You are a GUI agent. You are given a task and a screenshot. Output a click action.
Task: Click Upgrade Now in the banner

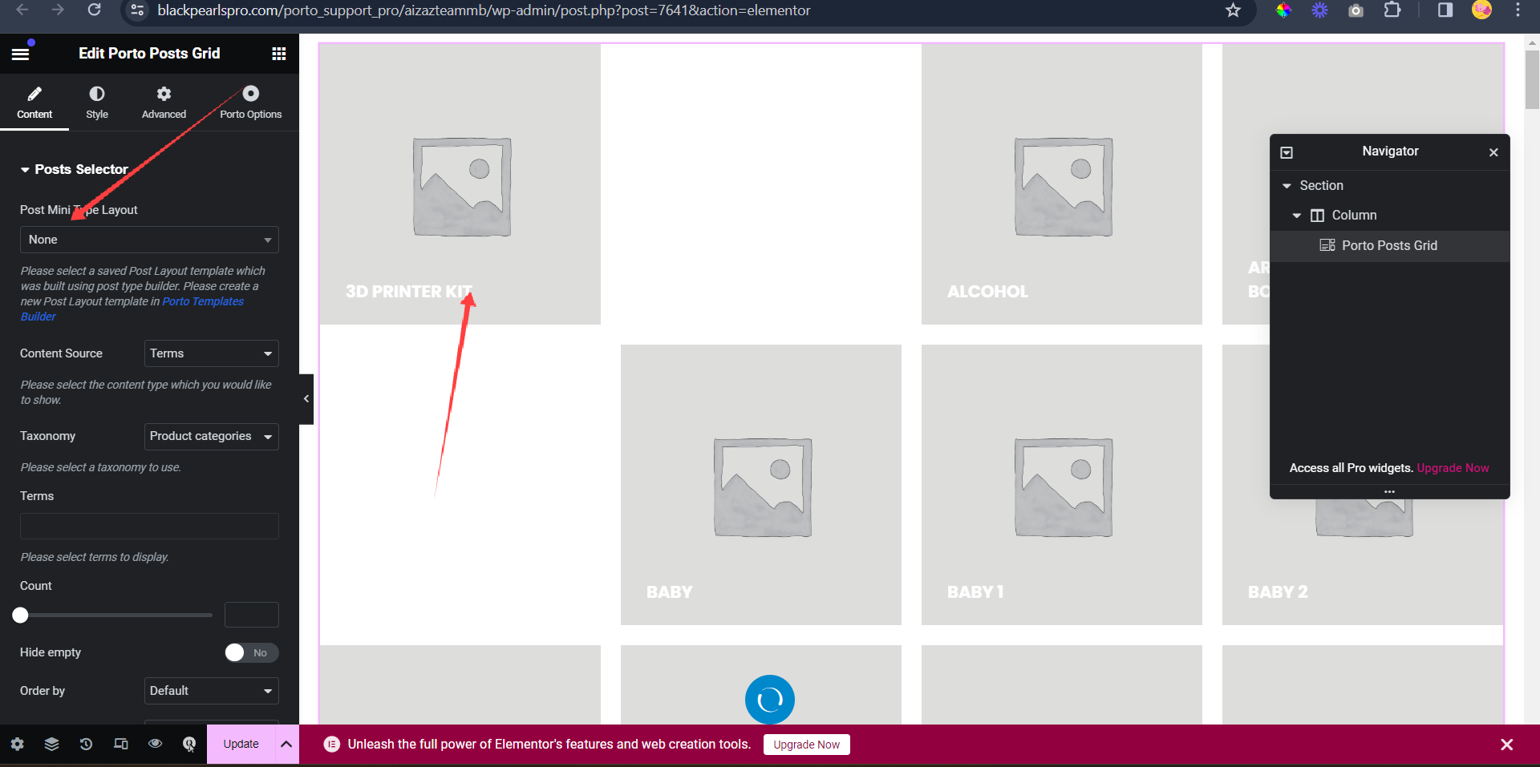[x=806, y=745]
